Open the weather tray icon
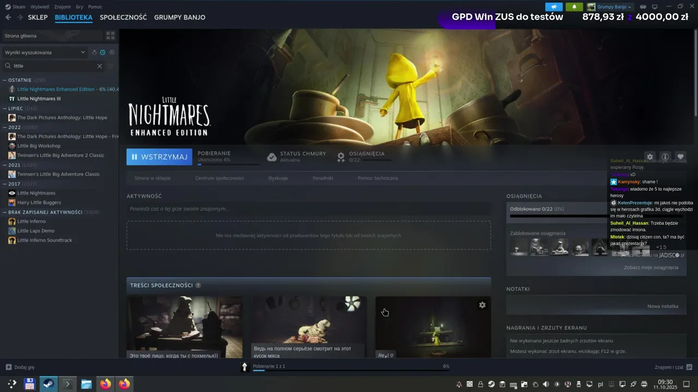The height and width of the screenshot is (392, 698). click(535, 384)
